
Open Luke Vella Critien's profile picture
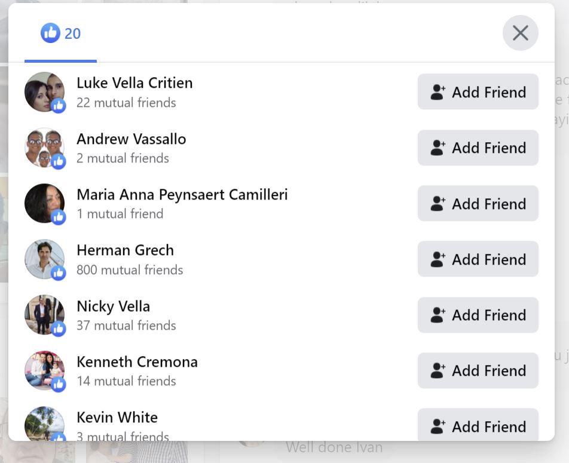pos(44,91)
